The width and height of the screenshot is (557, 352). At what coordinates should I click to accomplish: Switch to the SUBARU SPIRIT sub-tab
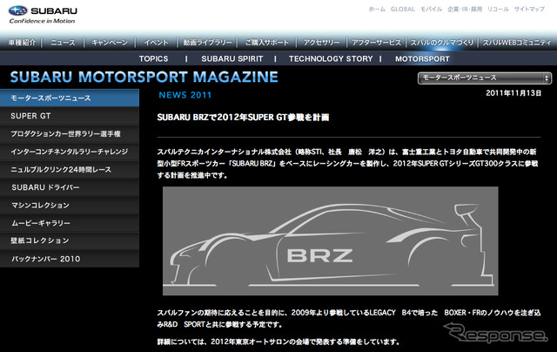[232, 58]
